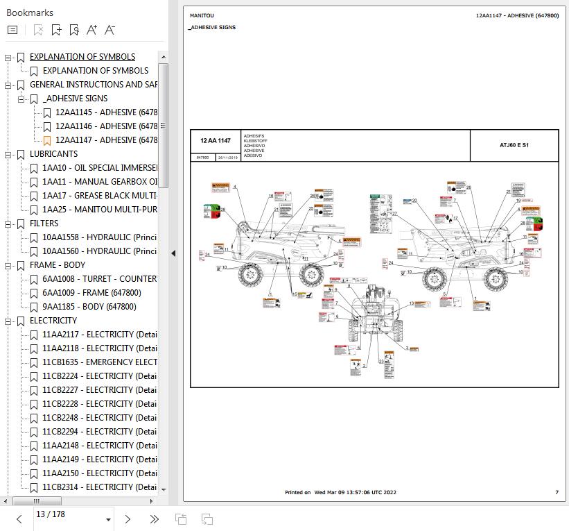Open 11AA2148 - ELECTRICITY bookmark
Viewport: 569px width, 531px height.
point(100,445)
